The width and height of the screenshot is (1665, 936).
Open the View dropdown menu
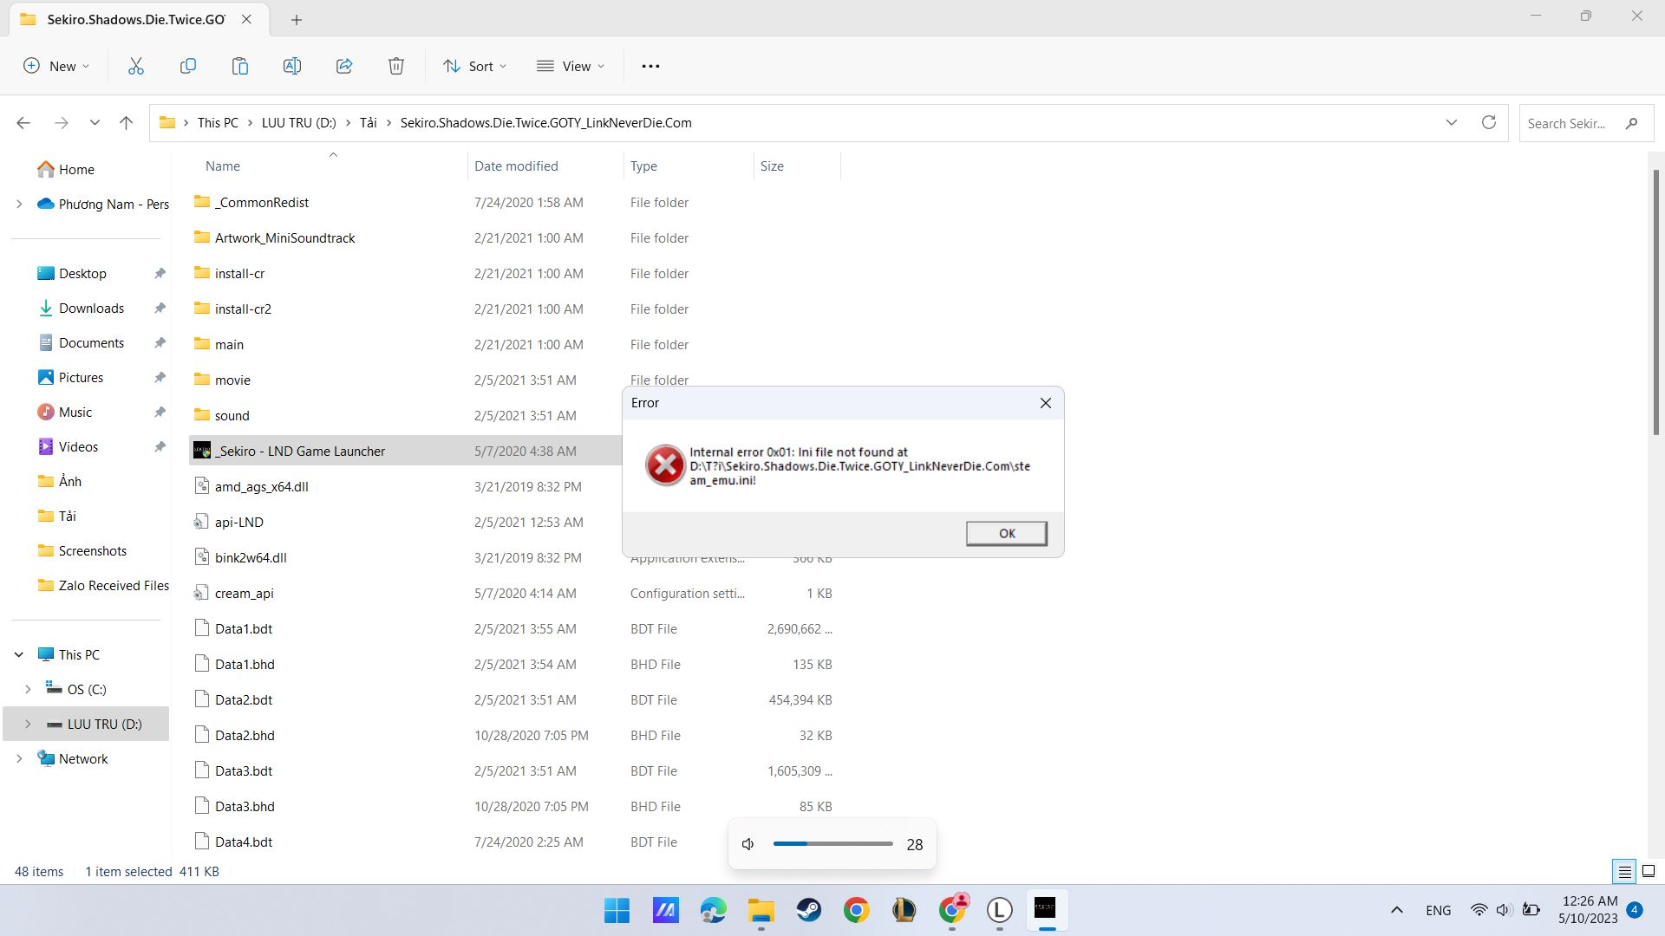click(571, 66)
